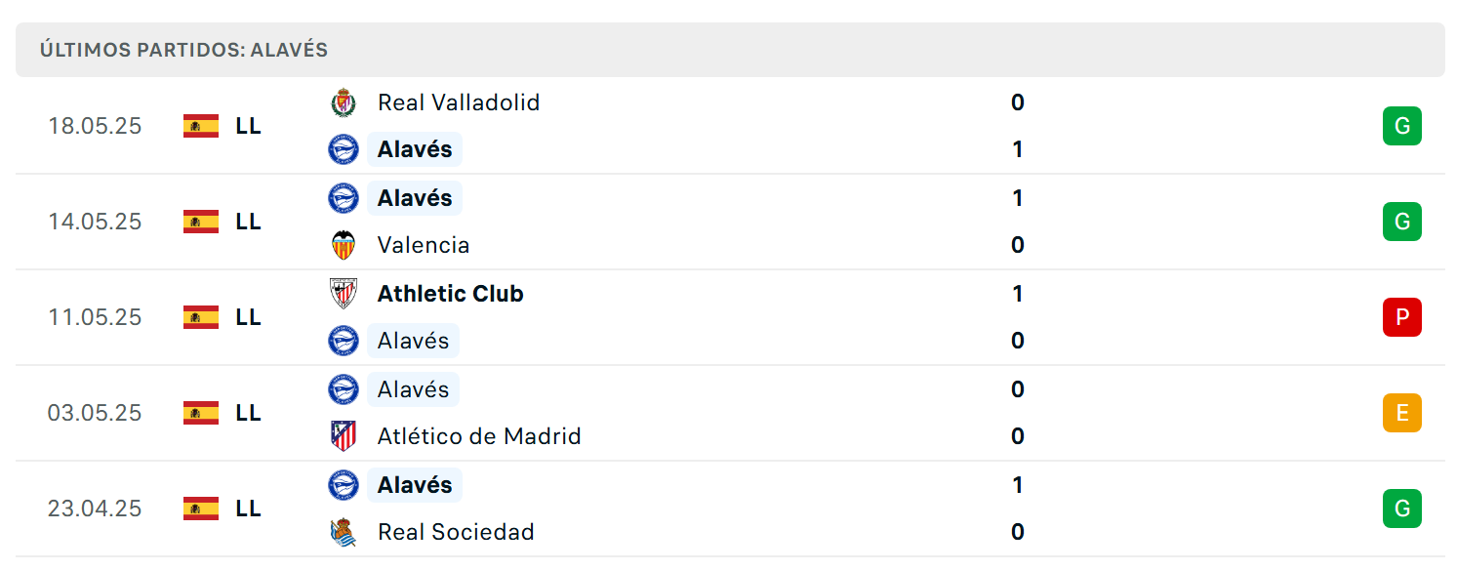
Task: Open the Atlético de Madrid team name
Action: click(x=479, y=436)
